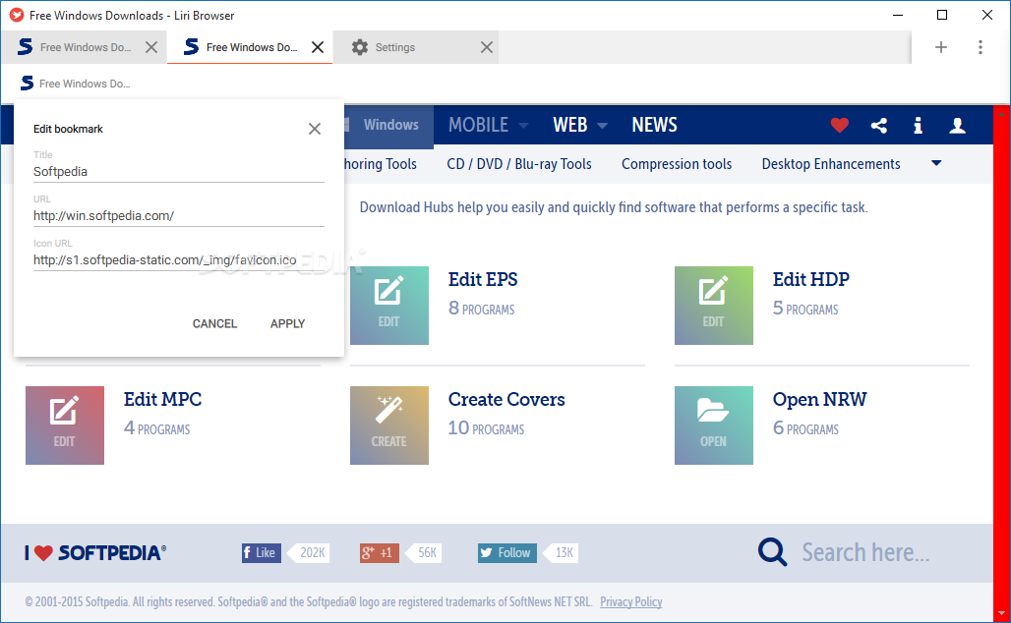Click the 10 PROGRAMS text under Create Covers

pyautogui.click(x=486, y=428)
